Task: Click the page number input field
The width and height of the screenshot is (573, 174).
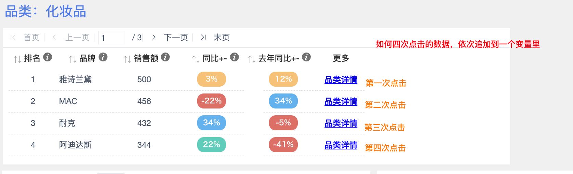Action: coord(112,38)
